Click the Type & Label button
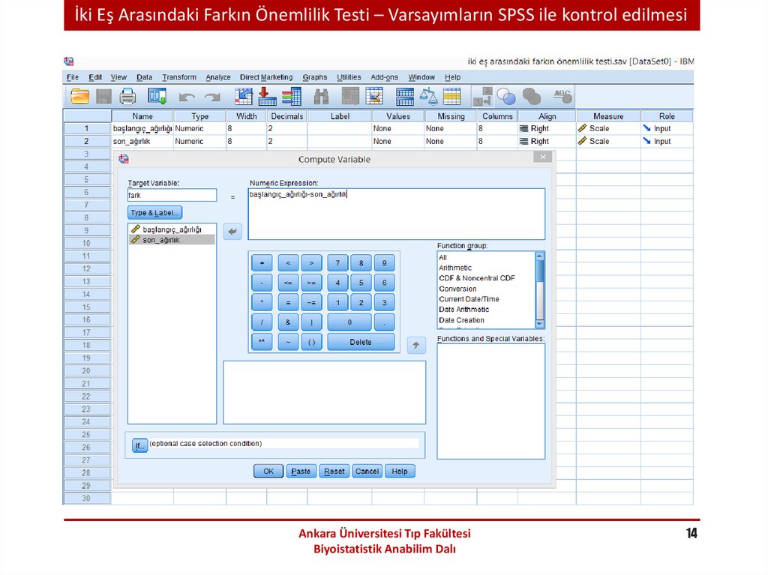The height and width of the screenshot is (575, 768). (155, 213)
